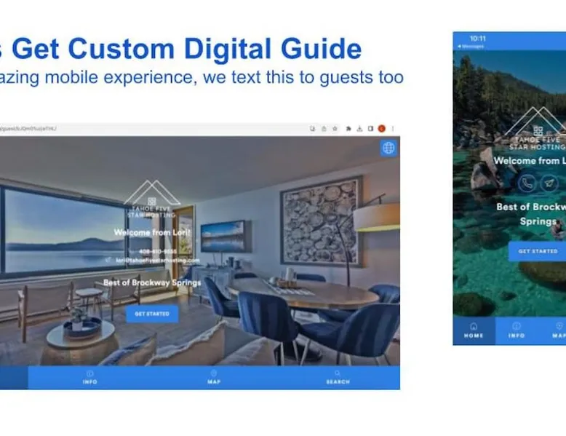Click the lori email address link in web guide

[x=158, y=260]
